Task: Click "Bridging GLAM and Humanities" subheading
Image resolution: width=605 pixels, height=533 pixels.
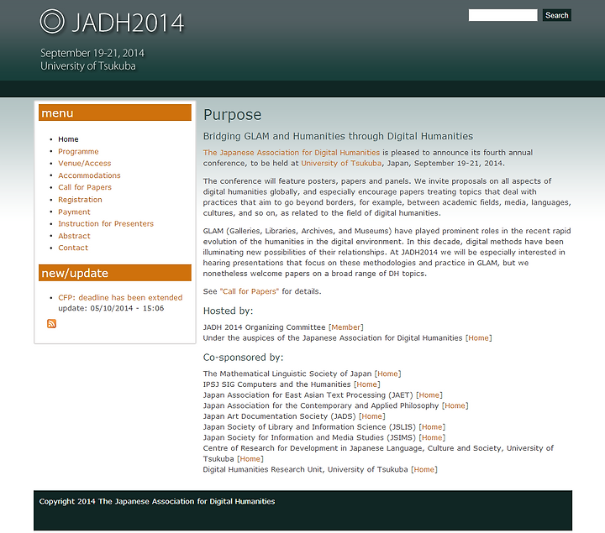Action: tap(338, 136)
